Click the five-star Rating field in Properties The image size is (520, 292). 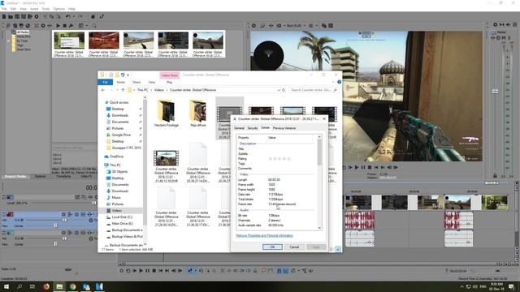click(x=279, y=159)
